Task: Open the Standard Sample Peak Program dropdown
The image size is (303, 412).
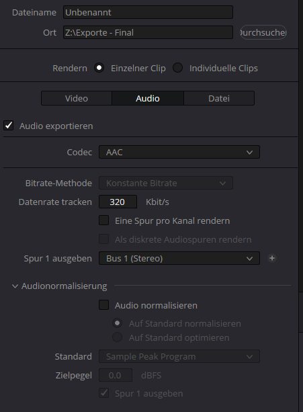Action: point(179,357)
